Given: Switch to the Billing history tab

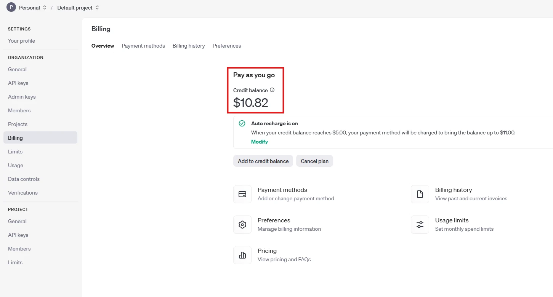Looking at the screenshot, I should pyautogui.click(x=189, y=46).
